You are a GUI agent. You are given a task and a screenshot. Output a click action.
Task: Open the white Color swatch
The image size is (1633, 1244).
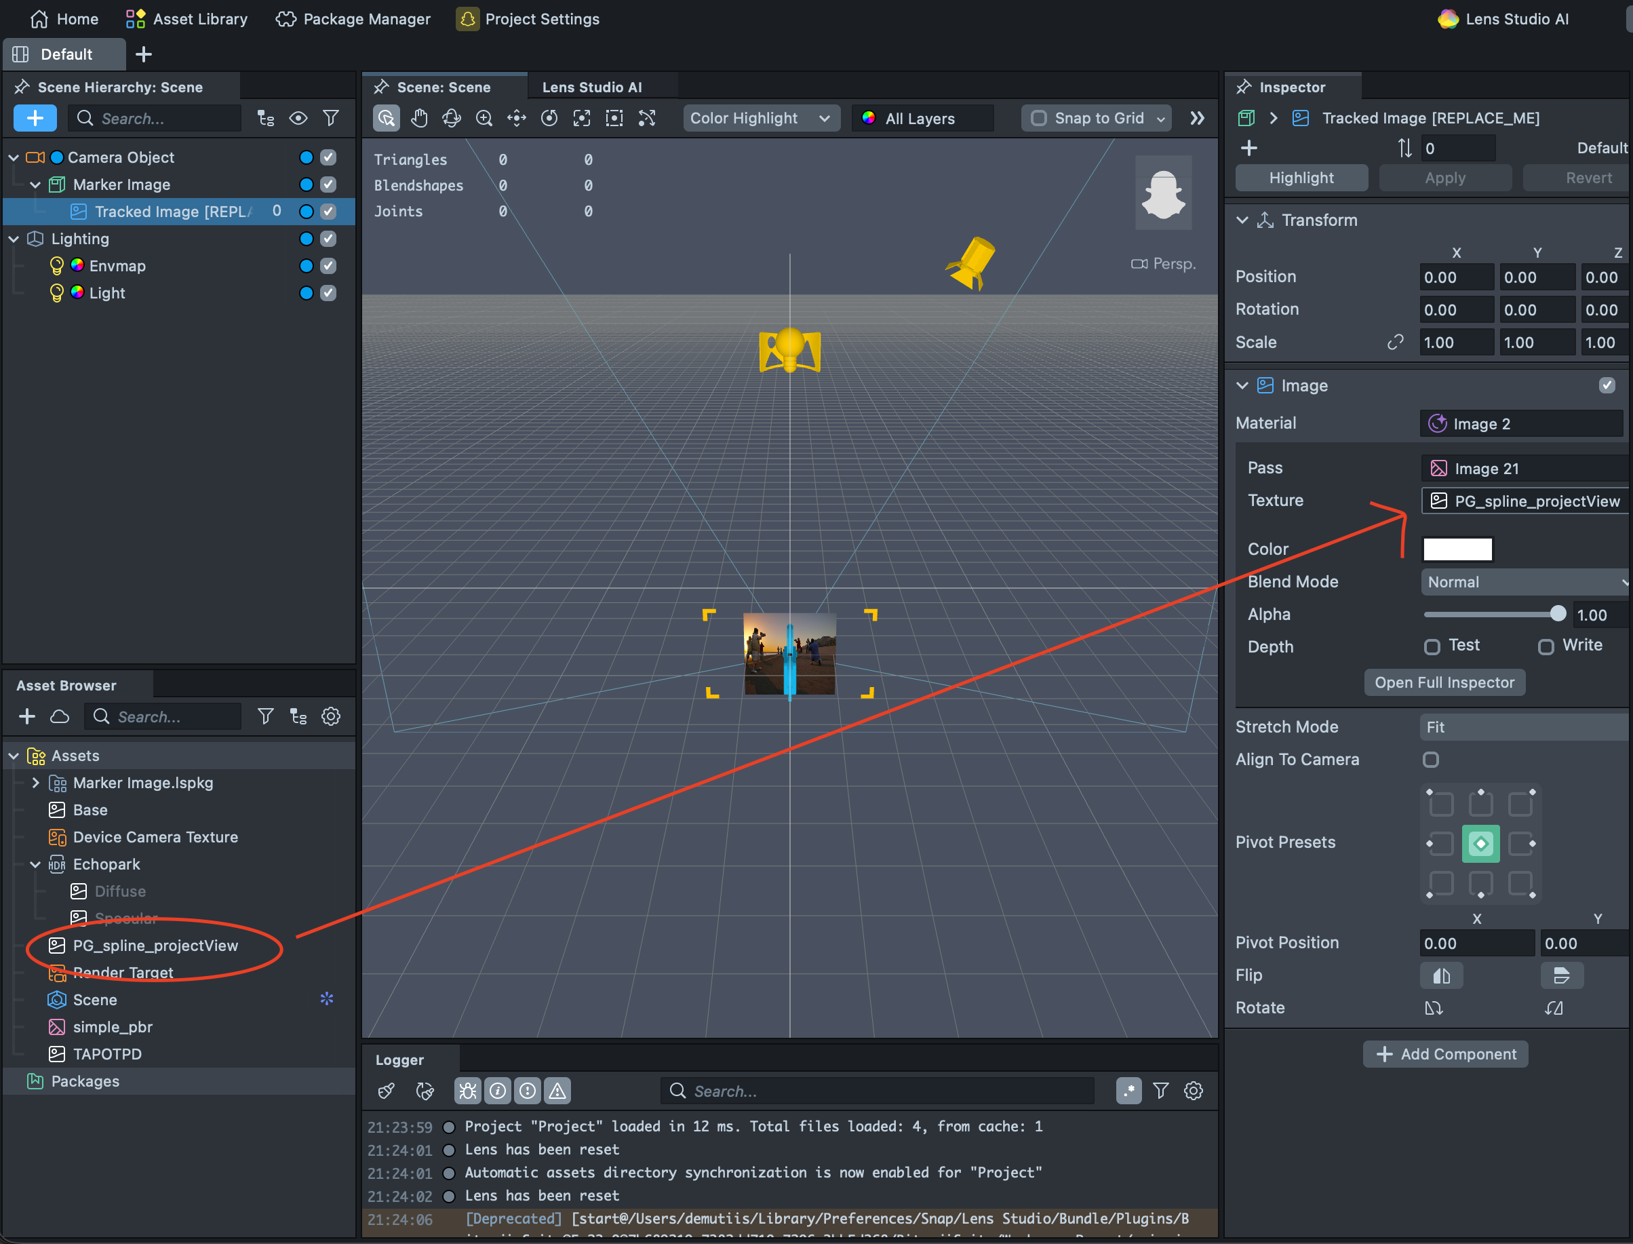1457,549
